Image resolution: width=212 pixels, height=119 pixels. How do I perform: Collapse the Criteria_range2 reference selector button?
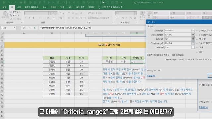click(193, 43)
